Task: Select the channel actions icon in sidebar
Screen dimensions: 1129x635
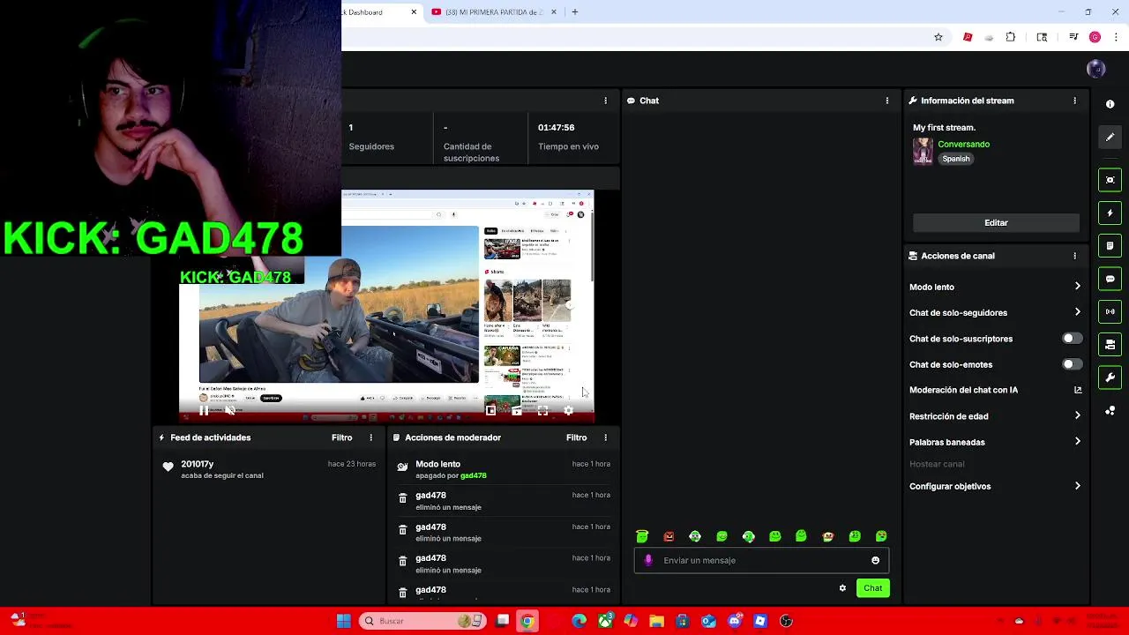Action: (x=1110, y=344)
